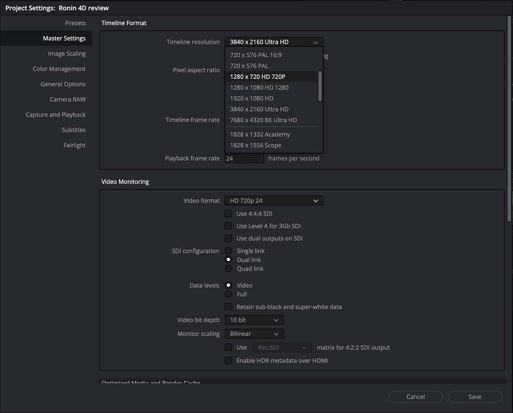Toggle Use Level A for 3Gb SDI
The width and height of the screenshot is (513, 413).
(229, 226)
